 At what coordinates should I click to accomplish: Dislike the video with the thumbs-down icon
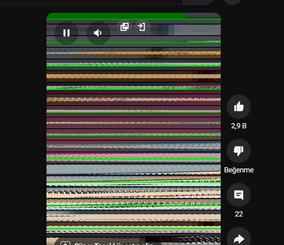coord(239,151)
